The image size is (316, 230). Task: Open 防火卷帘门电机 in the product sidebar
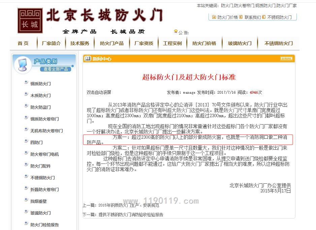pyautogui.click(x=44, y=154)
